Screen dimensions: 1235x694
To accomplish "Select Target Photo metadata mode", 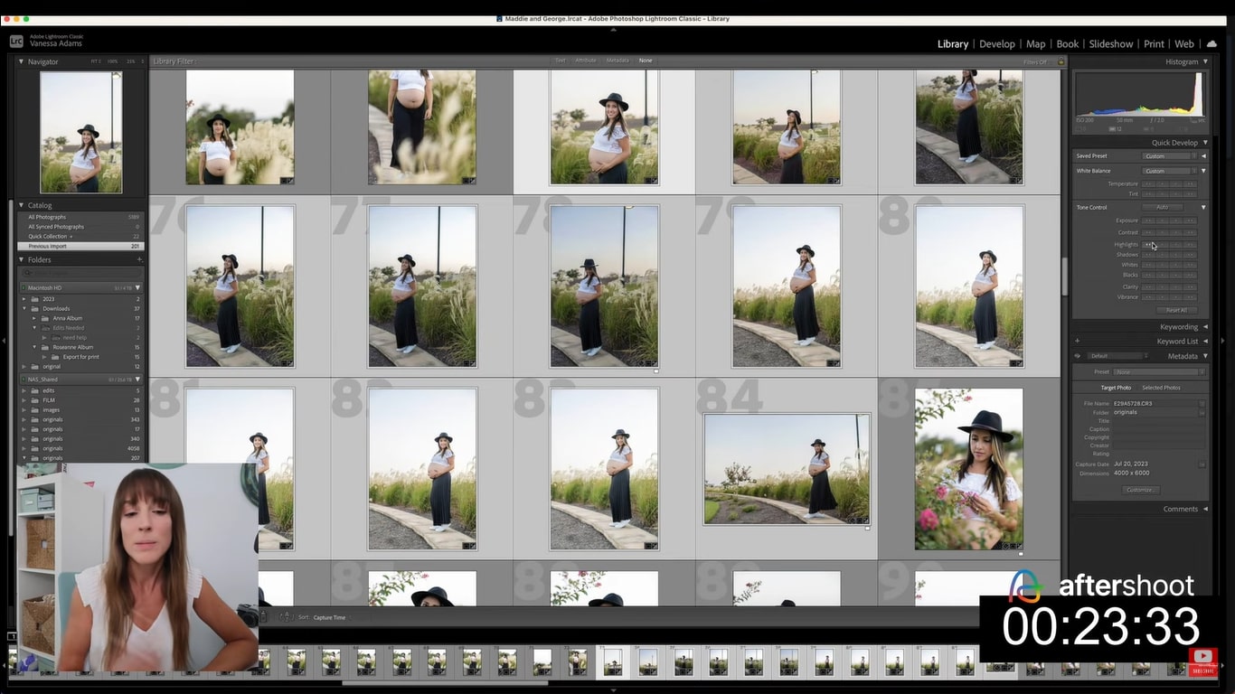I will 1116,388.
